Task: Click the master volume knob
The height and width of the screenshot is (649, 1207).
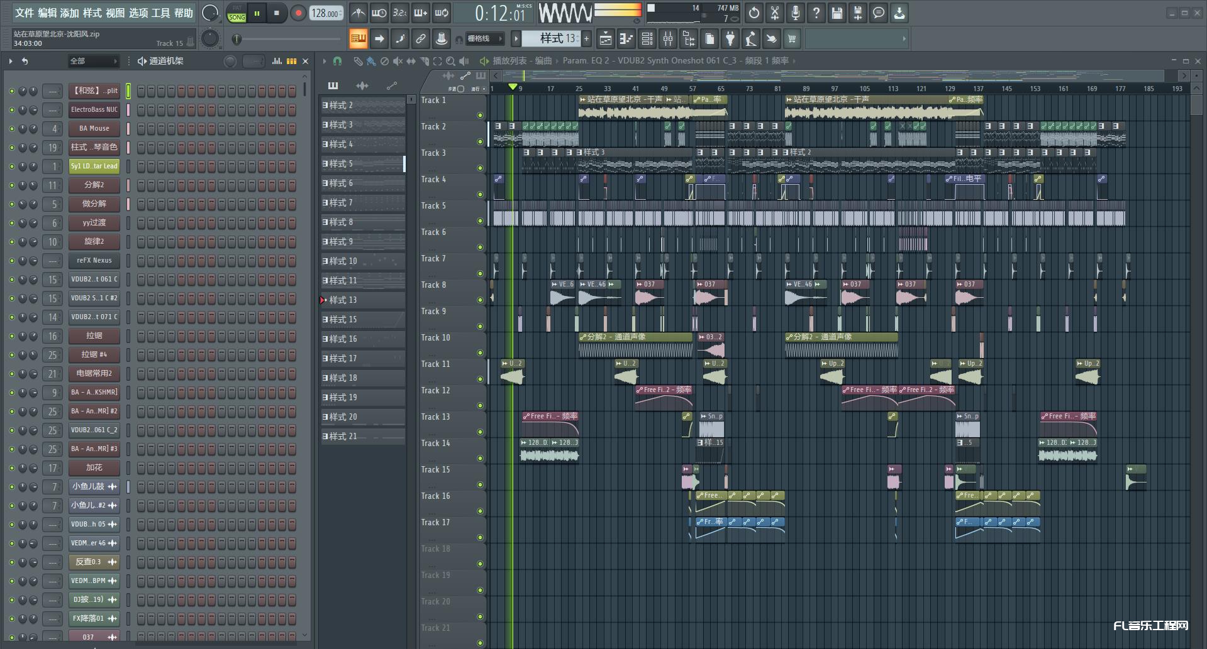Action: 210,13
